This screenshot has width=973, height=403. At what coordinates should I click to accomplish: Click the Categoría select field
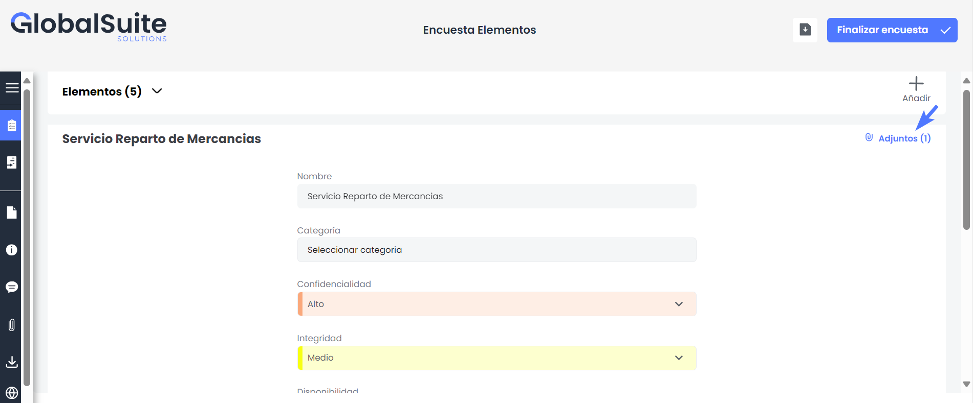pos(496,250)
